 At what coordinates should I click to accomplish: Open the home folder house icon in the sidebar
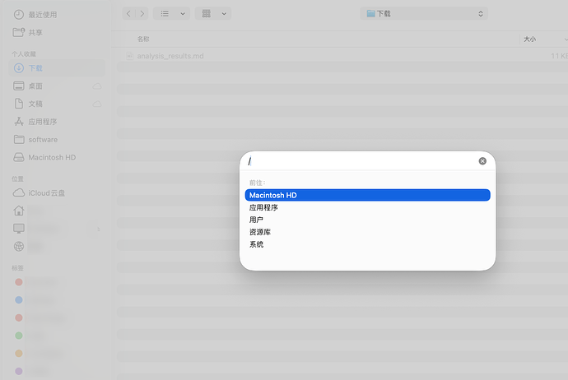point(19,211)
